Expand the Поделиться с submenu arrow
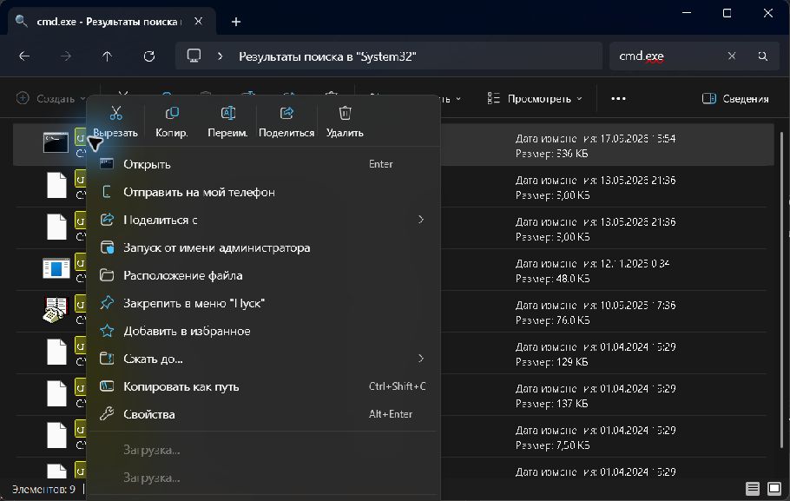Screen dimensions: 790x501 421,220
